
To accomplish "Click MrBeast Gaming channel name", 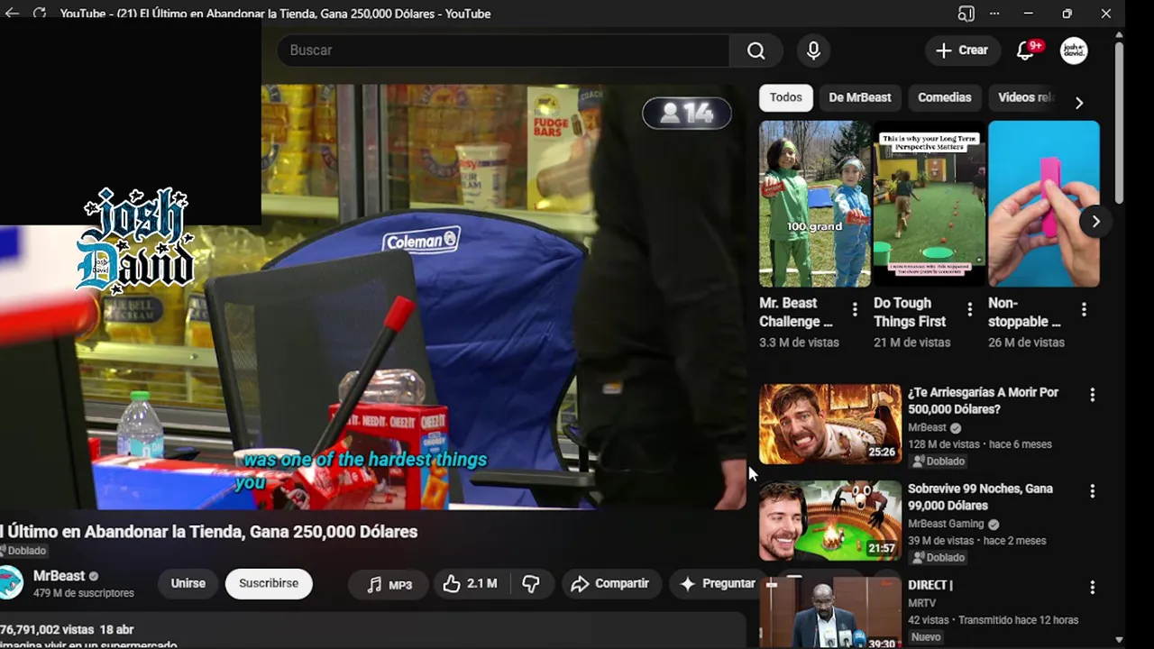I will pos(947,524).
